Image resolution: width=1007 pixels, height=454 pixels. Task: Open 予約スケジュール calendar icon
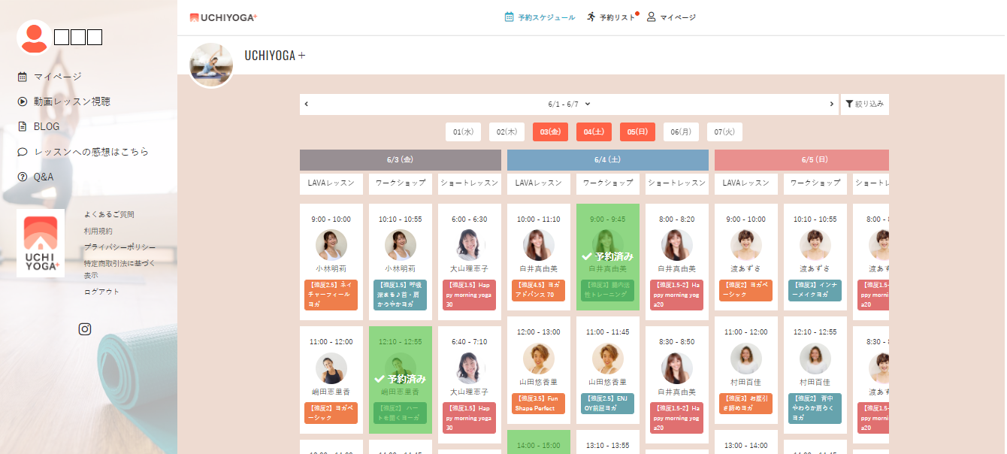(x=509, y=17)
